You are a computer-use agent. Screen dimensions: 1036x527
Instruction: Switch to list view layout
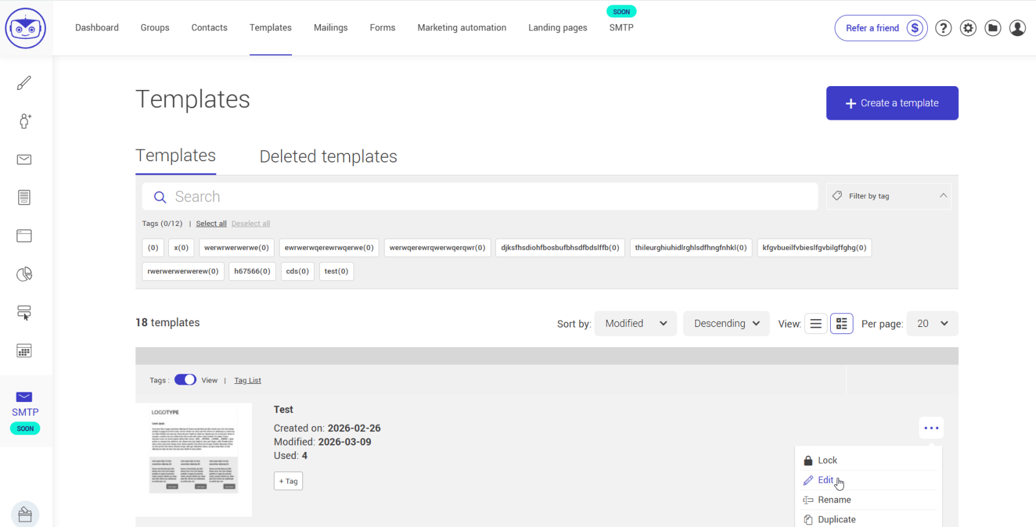pos(816,324)
